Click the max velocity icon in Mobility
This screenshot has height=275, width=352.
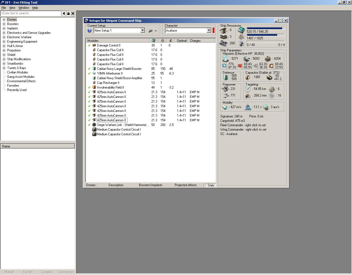pos(225,107)
